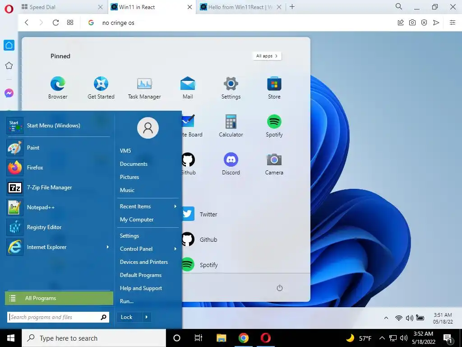Click Opera Easy Setup sliders icon

(453, 23)
